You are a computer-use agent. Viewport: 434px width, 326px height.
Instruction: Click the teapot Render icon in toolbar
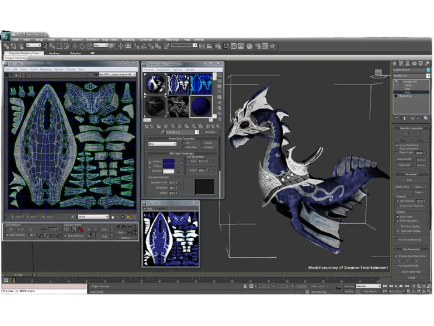click(x=272, y=46)
